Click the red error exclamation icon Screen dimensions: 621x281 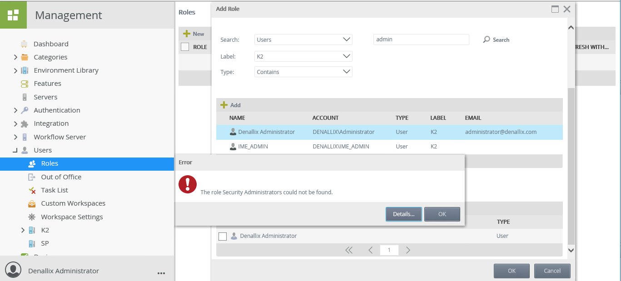(188, 184)
